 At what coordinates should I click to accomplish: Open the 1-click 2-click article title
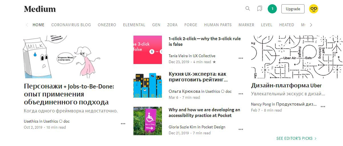[204, 42]
